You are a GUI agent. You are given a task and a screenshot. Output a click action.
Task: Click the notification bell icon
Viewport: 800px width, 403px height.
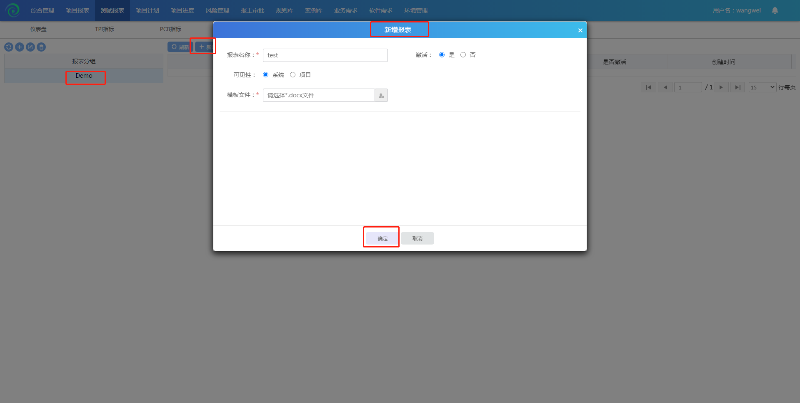[775, 10]
